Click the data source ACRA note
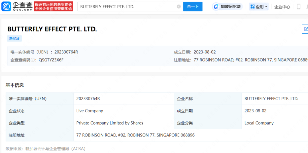Screen dimensions: 308x153 [x=46, y=149]
